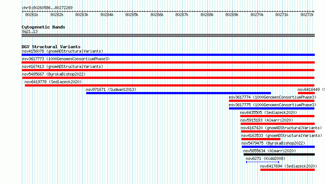Screen dimensions: 325x184
Task: Open nsv4163533 gnomAD variant label
Action: click(x=282, y=135)
